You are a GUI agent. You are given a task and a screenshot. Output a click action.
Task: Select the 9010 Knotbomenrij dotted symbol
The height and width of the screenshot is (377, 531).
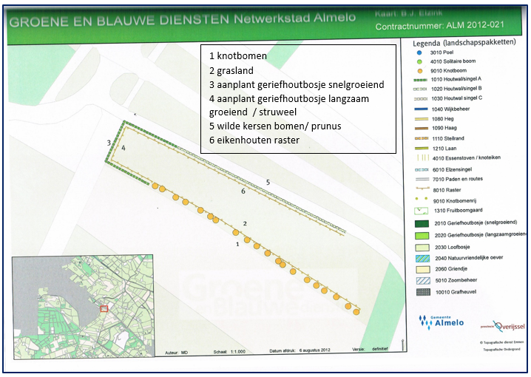point(422,199)
